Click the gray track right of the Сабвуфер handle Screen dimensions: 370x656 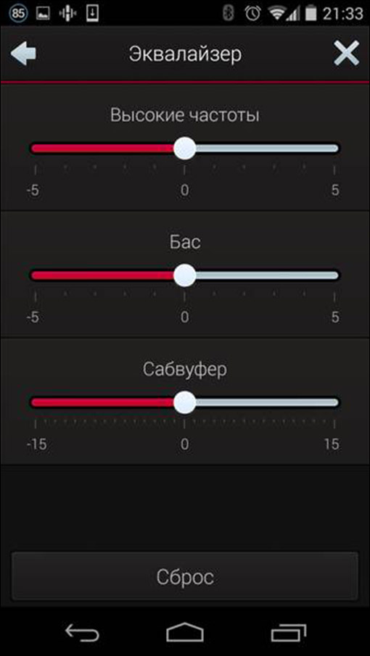[267, 402]
